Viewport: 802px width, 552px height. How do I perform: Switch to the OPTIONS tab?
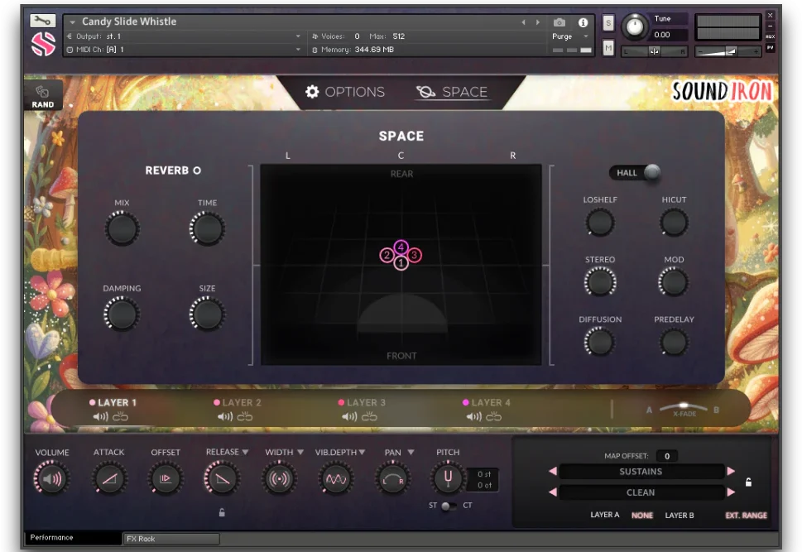click(345, 92)
